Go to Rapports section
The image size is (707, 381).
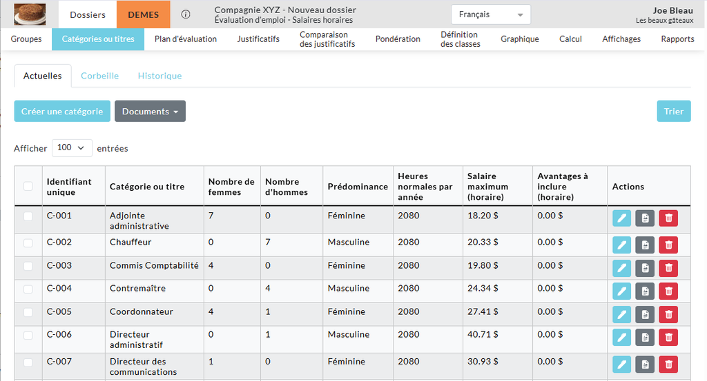(677, 39)
